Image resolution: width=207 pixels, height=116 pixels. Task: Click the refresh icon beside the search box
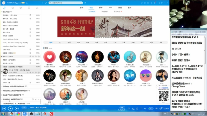(46, 3)
